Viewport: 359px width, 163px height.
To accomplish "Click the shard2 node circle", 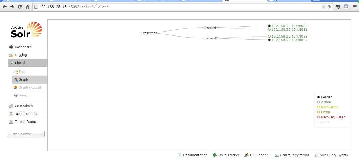I will coord(205,38).
